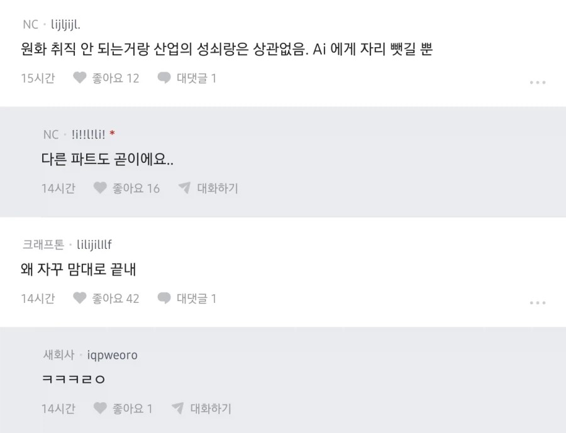Open username lijljijl. profile
Image resolution: width=566 pixels, height=433 pixels.
coord(65,25)
